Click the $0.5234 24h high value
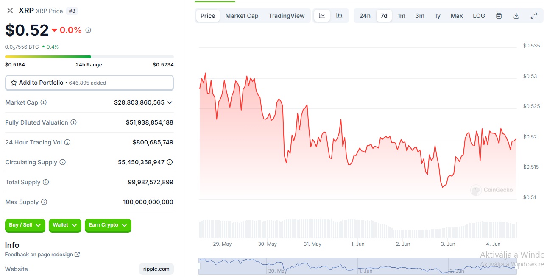This screenshot has width=544, height=277. pos(163,65)
